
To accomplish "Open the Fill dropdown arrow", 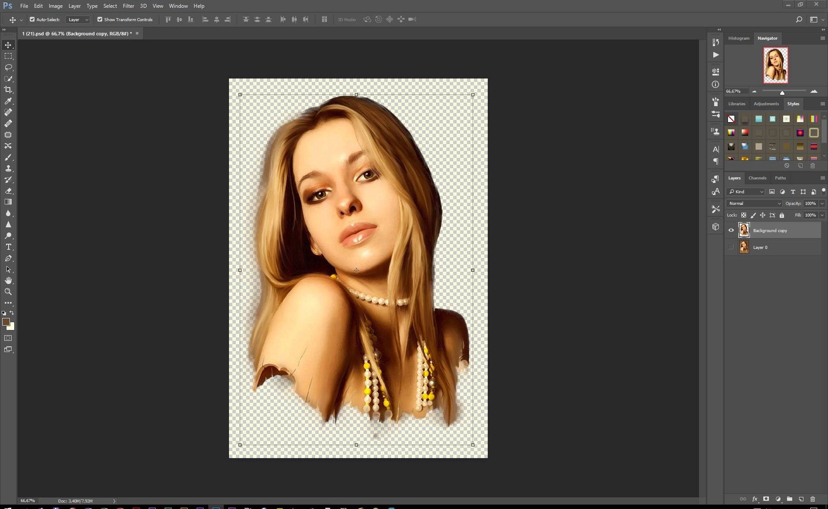I will (822, 215).
